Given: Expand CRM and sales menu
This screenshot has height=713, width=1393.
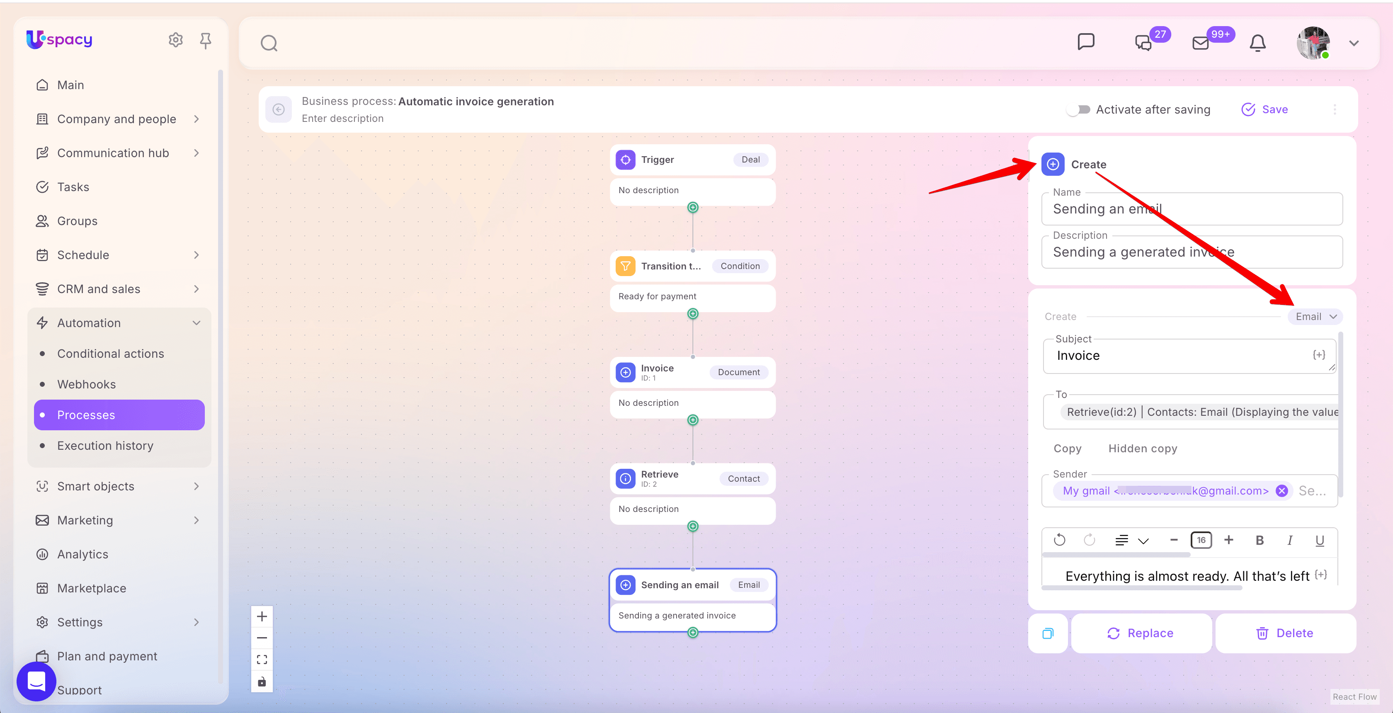Looking at the screenshot, I should [x=196, y=289].
